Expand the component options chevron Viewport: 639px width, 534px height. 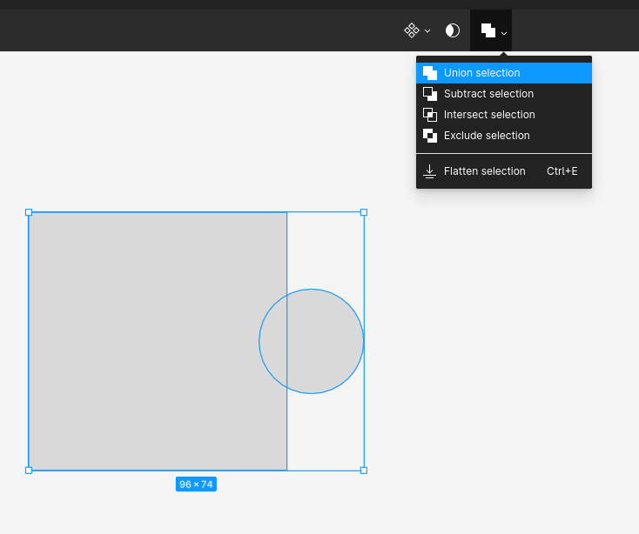[x=427, y=31]
